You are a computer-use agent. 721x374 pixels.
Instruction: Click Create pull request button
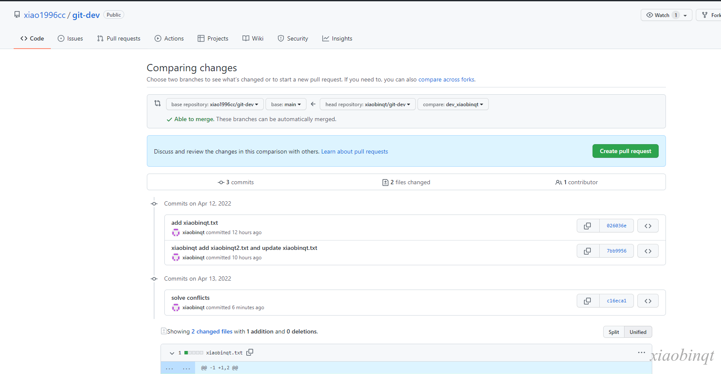tap(625, 151)
